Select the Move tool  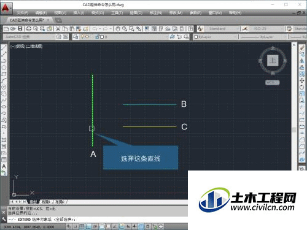(302, 80)
